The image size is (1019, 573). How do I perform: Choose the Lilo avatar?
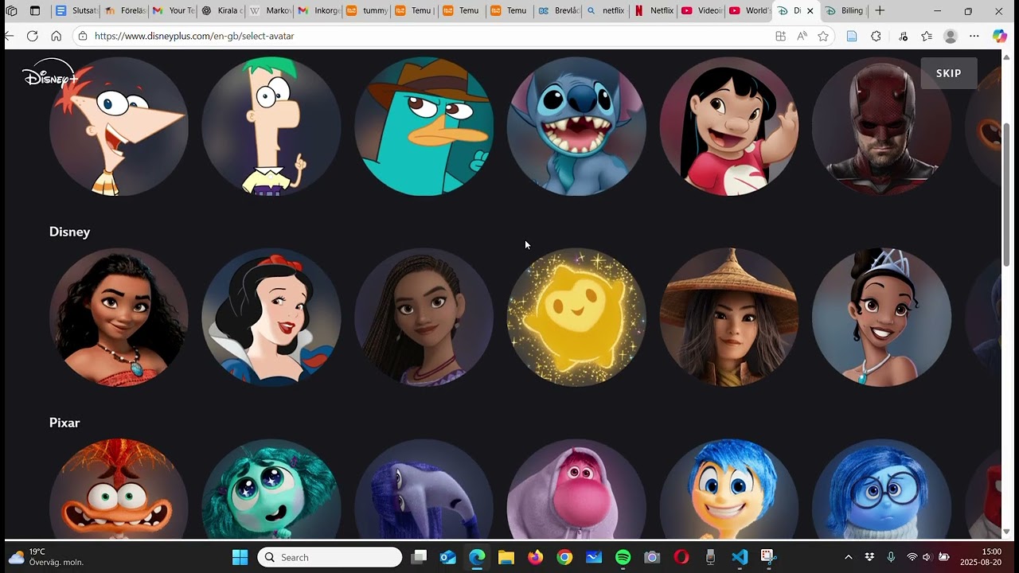(x=729, y=126)
